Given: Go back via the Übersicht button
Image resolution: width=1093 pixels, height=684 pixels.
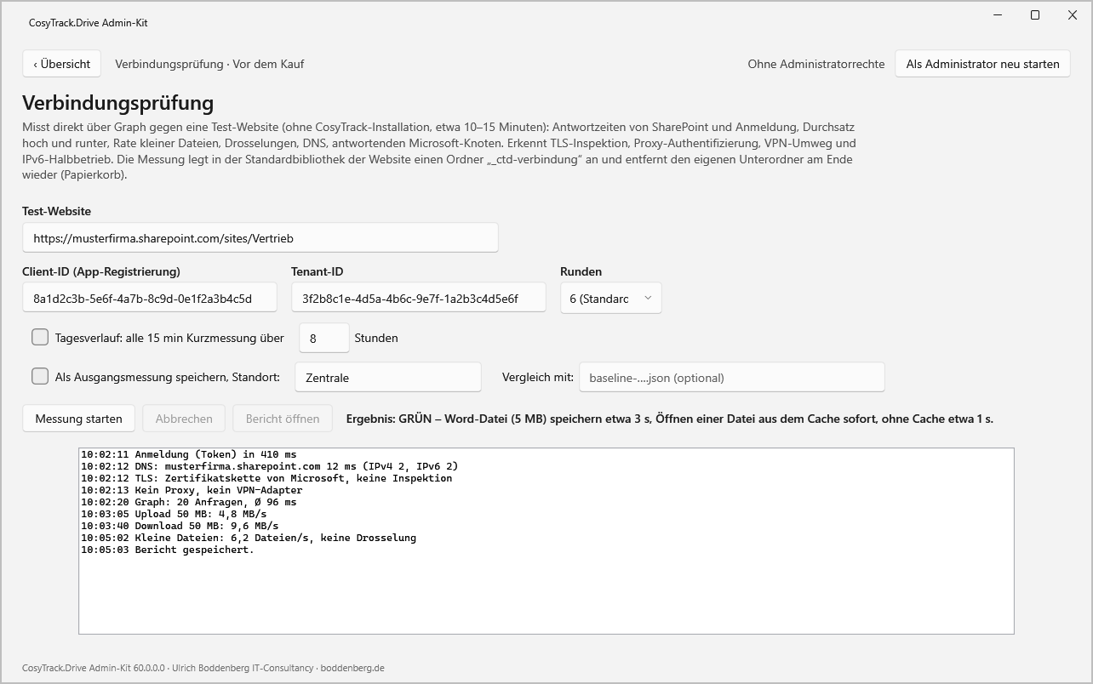Looking at the screenshot, I should click(62, 64).
